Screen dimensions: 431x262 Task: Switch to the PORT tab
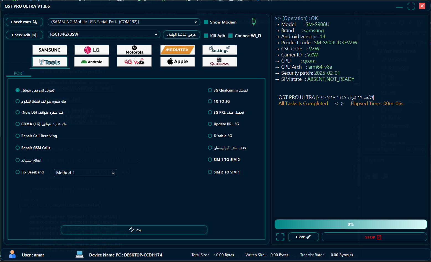click(19, 73)
